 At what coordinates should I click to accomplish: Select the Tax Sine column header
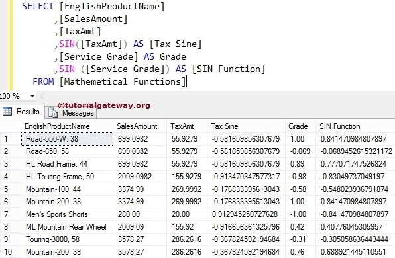coord(225,126)
